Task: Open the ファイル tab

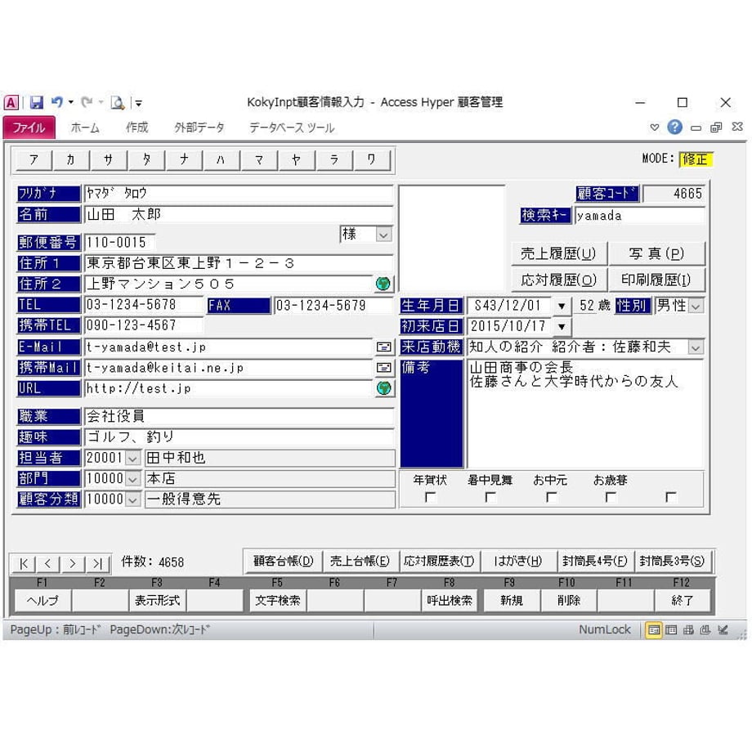Action: (29, 128)
